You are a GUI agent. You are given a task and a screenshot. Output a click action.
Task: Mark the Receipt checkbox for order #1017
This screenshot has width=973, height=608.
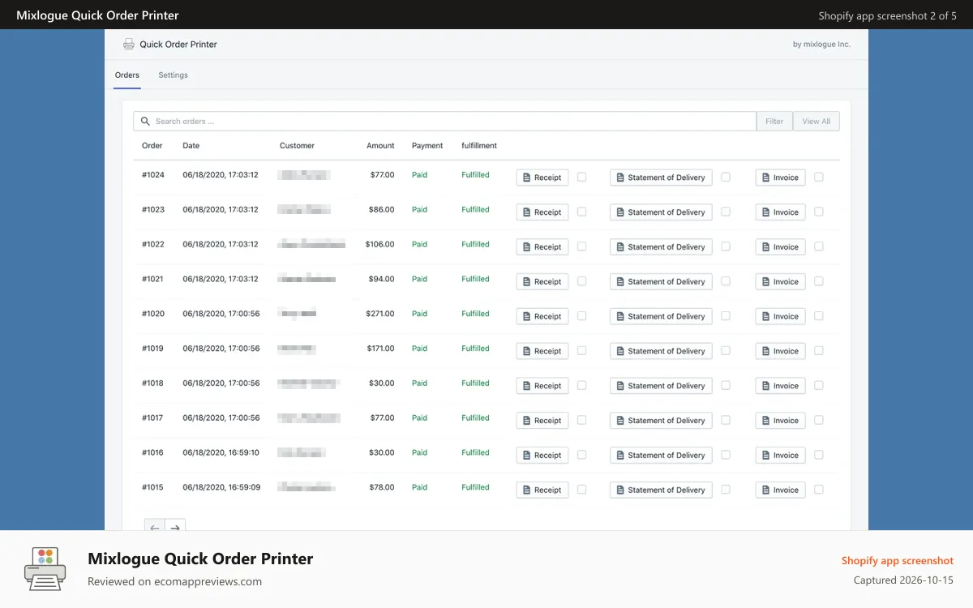coord(582,420)
